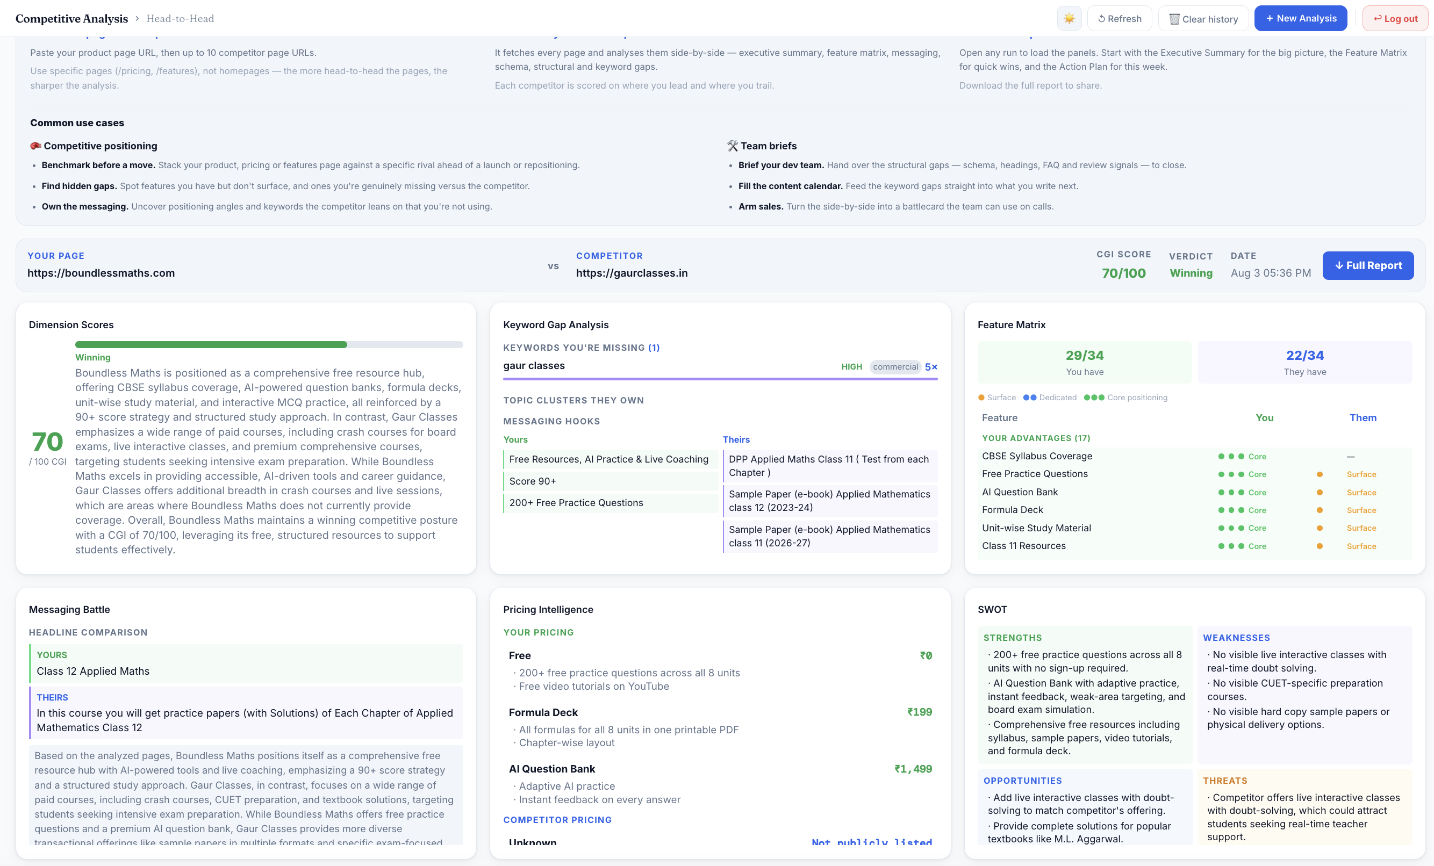Click the missing keyword gaur classes
This screenshot has width=1434, height=866.
click(534, 366)
